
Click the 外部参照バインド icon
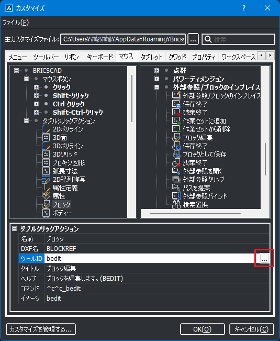tap(176, 196)
